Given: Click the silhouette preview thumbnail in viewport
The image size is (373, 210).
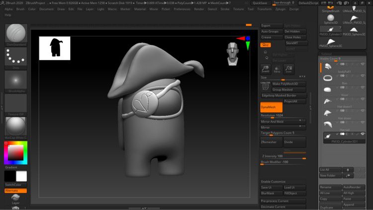Looking at the screenshot, I should click(x=55, y=48).
